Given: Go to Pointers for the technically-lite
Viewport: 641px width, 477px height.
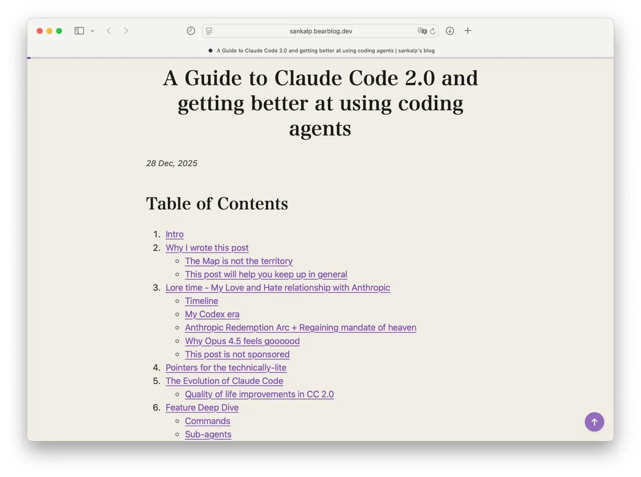Looking at the screenshot, I should pos(226,367).
